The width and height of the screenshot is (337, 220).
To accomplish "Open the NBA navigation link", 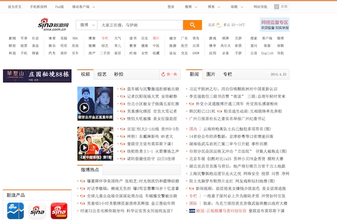I will click(x=75, y=38).
